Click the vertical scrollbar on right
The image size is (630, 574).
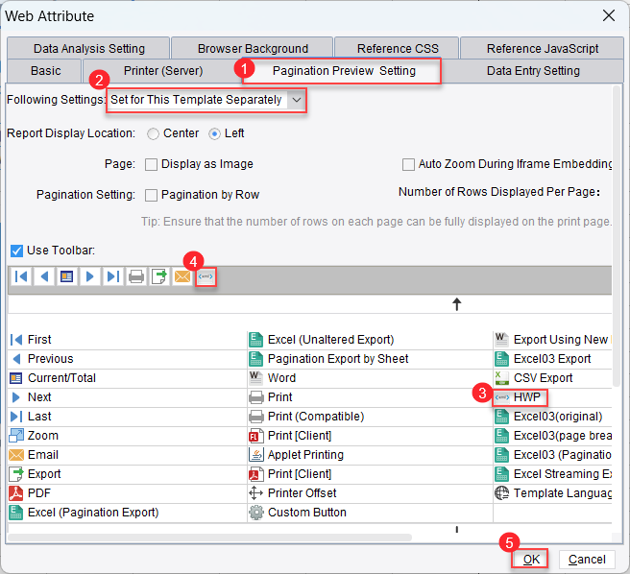[x=617, y=237]
